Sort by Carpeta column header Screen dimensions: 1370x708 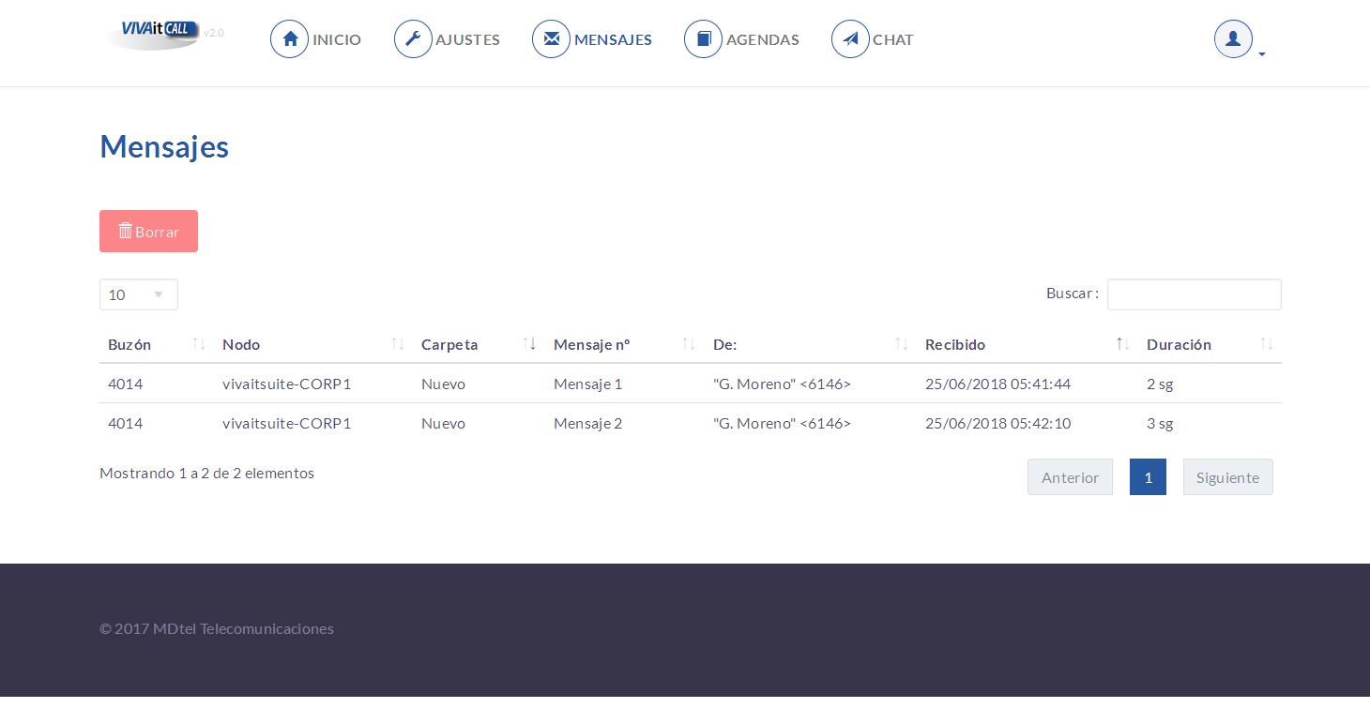tap(479, 344)
